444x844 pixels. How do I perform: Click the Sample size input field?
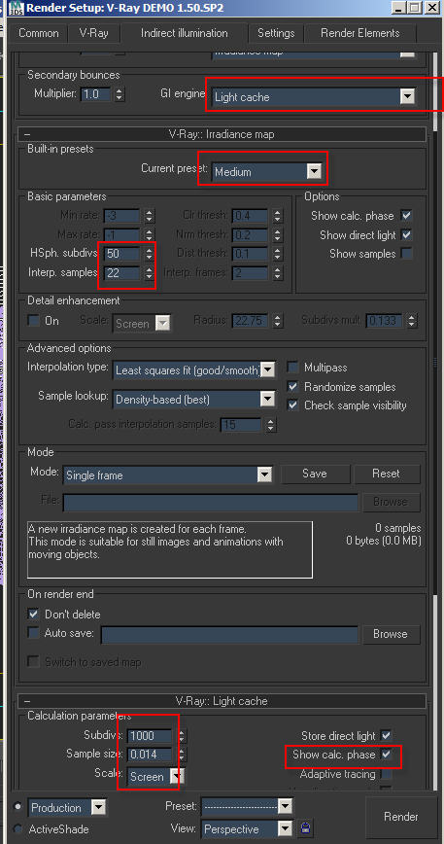coord(151,755)
